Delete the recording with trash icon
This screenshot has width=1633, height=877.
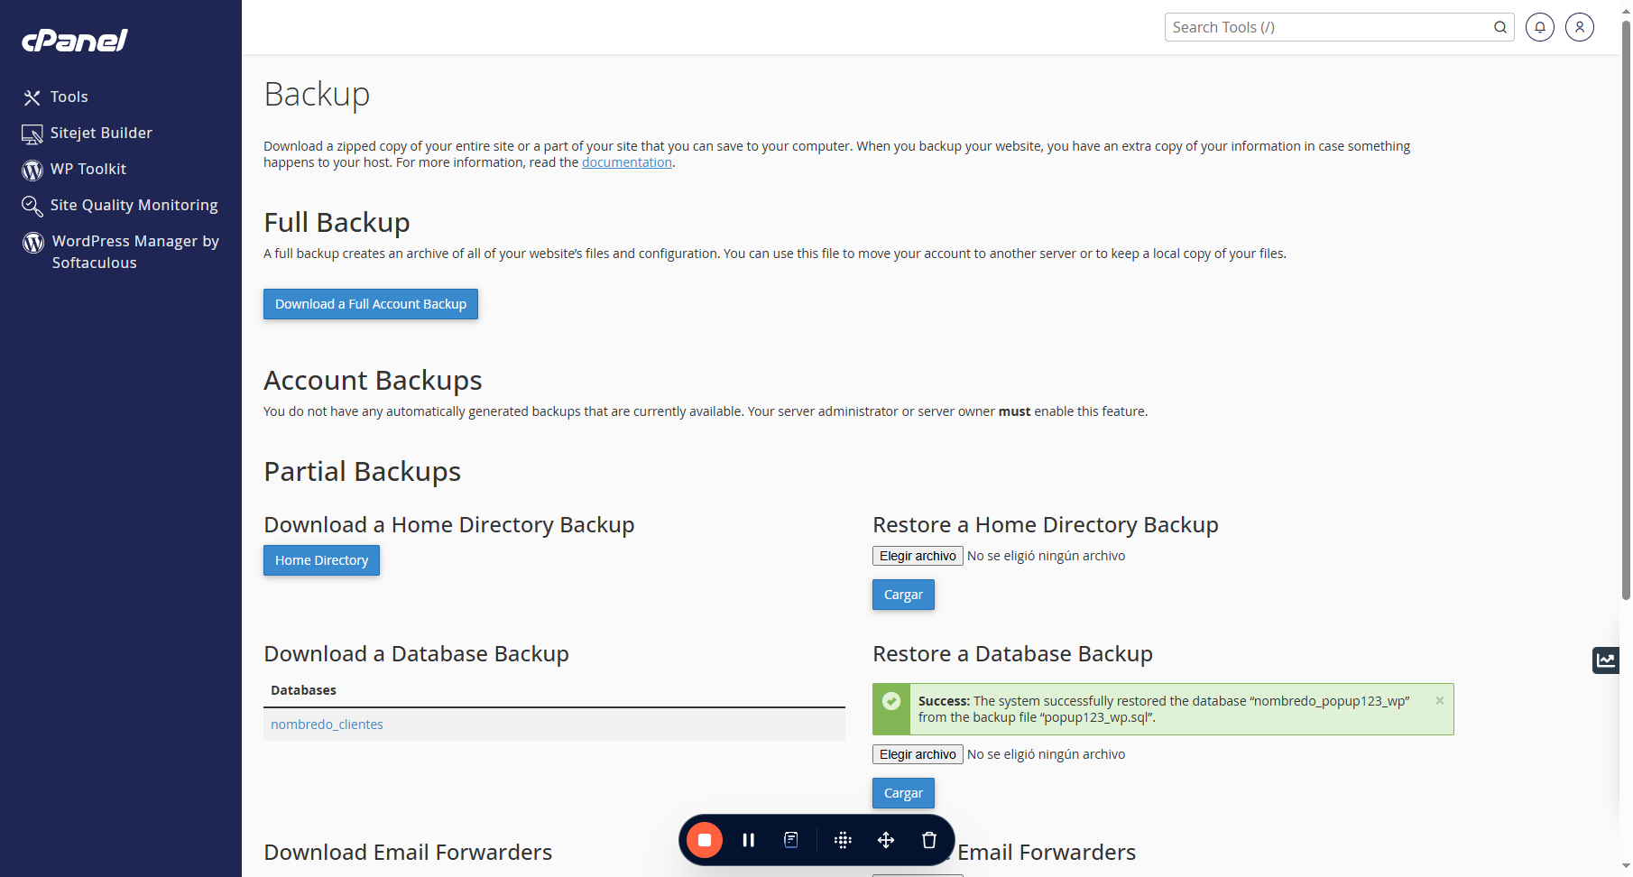coord(929,840)
